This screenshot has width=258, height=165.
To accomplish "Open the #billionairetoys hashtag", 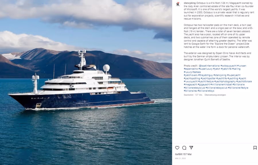I will (206, 91).
